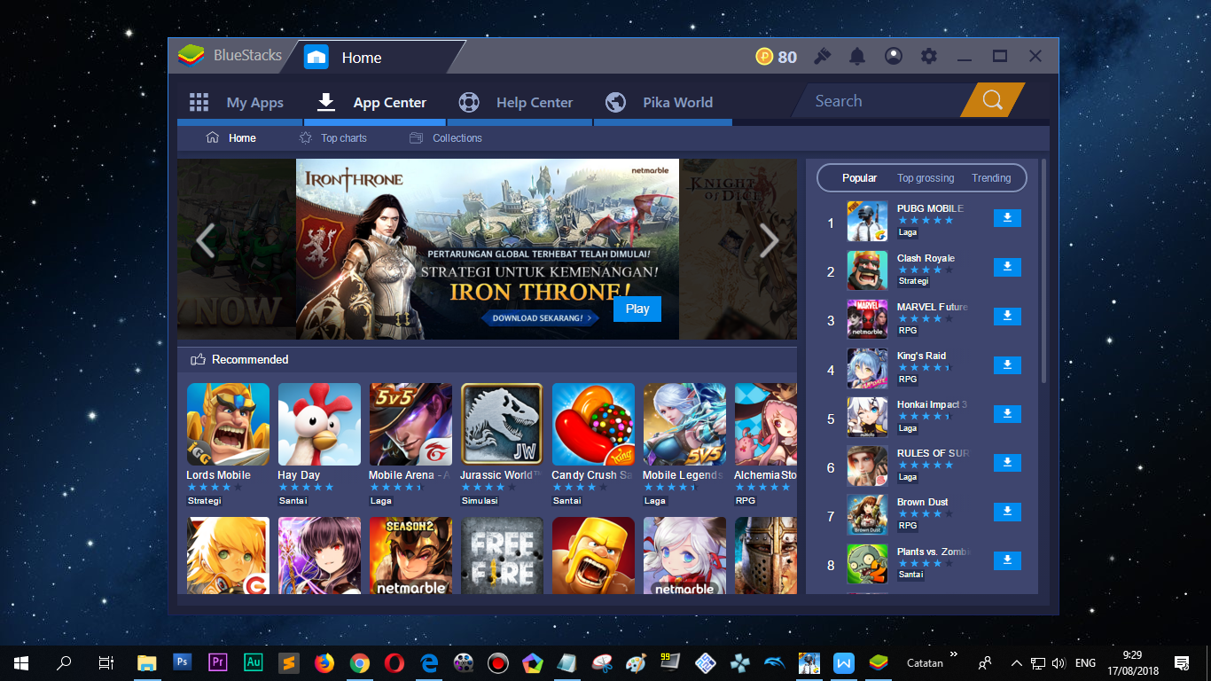The width and height of the screenshot is (1211, 681).
Task: Open the Help Center tab
Action: 518,102
